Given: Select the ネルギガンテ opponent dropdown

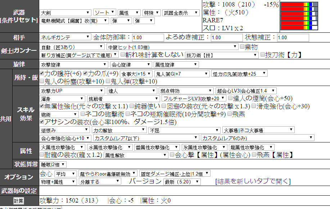Looking at the screenshot, I should (x=65, y=37).
